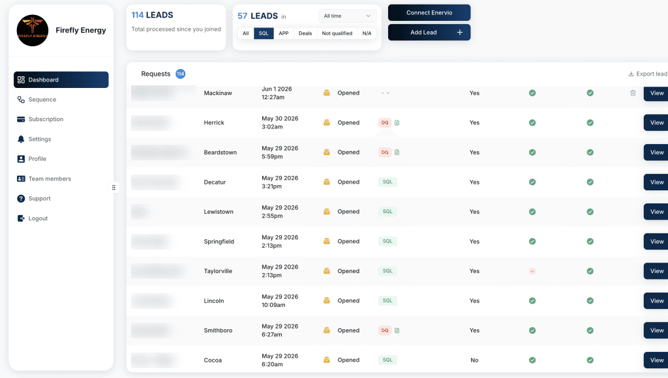Click the SQL badge in Springfield row
The width and height of the screenshot is (668, 378).
[x=387, y=241]
